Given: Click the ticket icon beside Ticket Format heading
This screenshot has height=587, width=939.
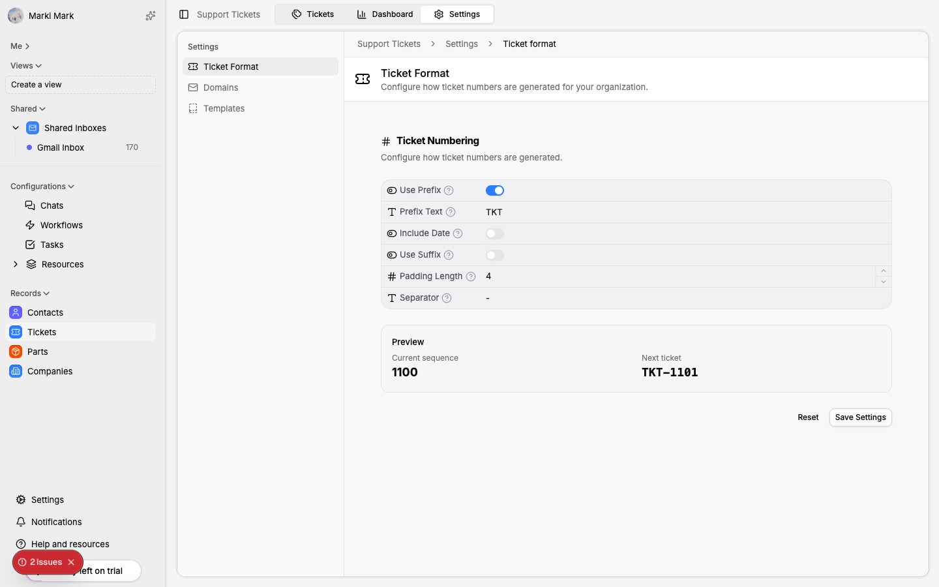Looking at the screenshot, I should pos(363,79).
